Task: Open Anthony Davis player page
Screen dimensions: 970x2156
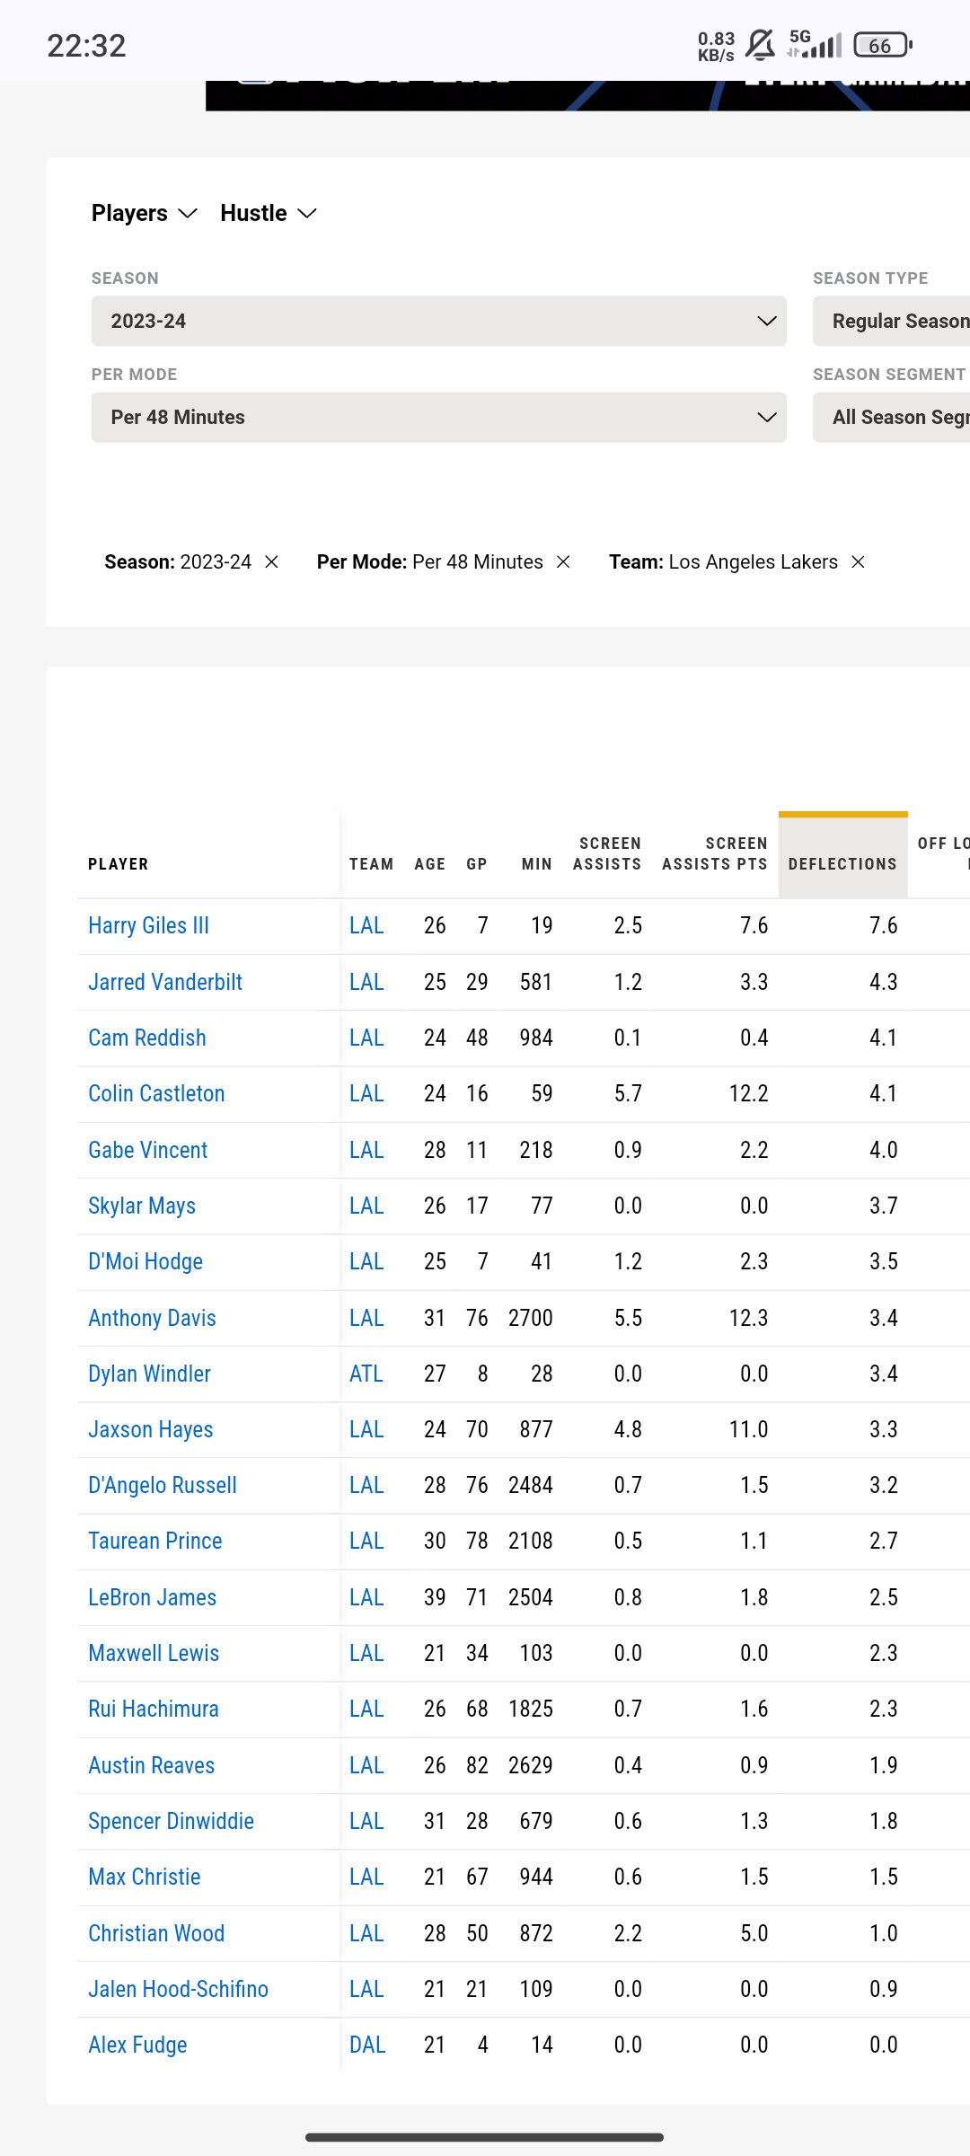Action: coord(152,1318)
